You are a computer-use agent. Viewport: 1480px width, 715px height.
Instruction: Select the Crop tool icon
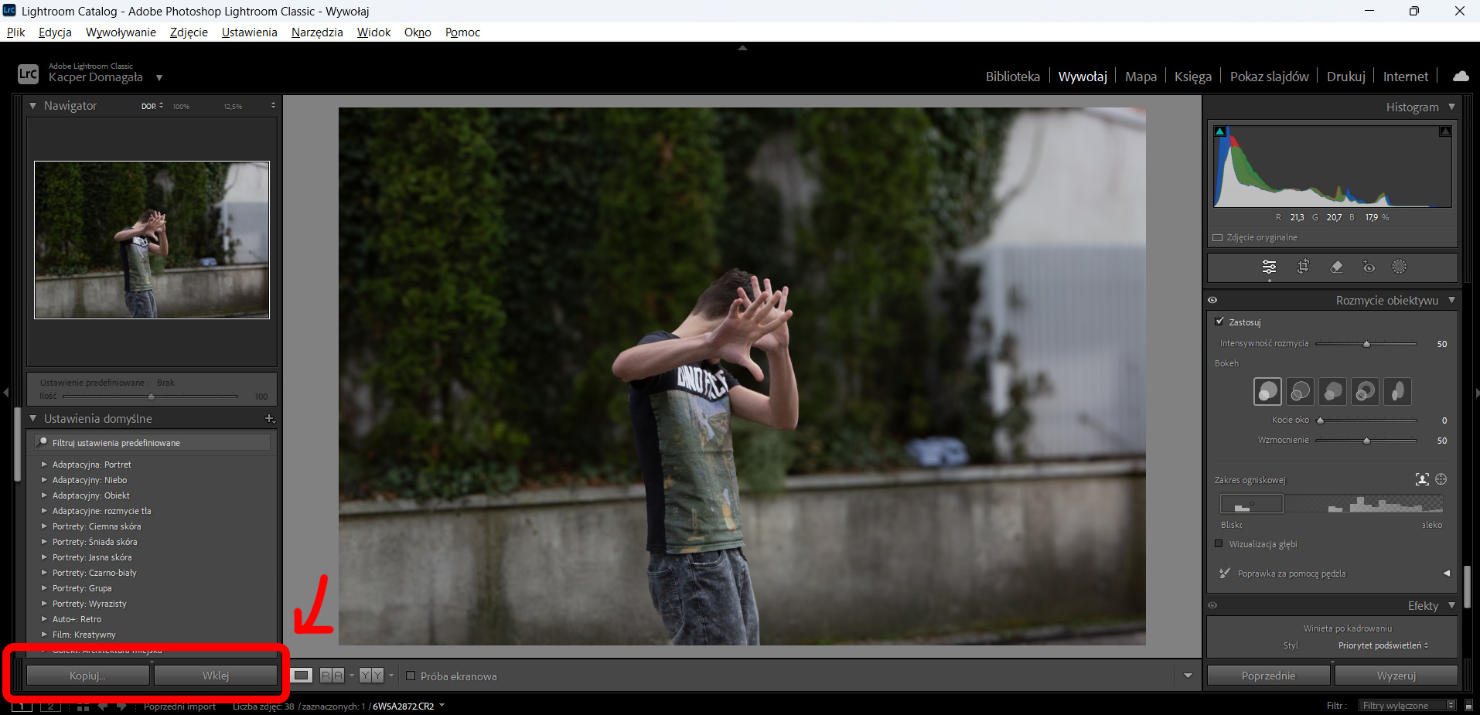[1303, 267]
